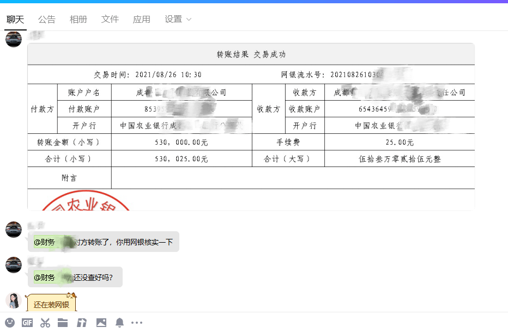Open the 相册 tab

coord(78,20)
